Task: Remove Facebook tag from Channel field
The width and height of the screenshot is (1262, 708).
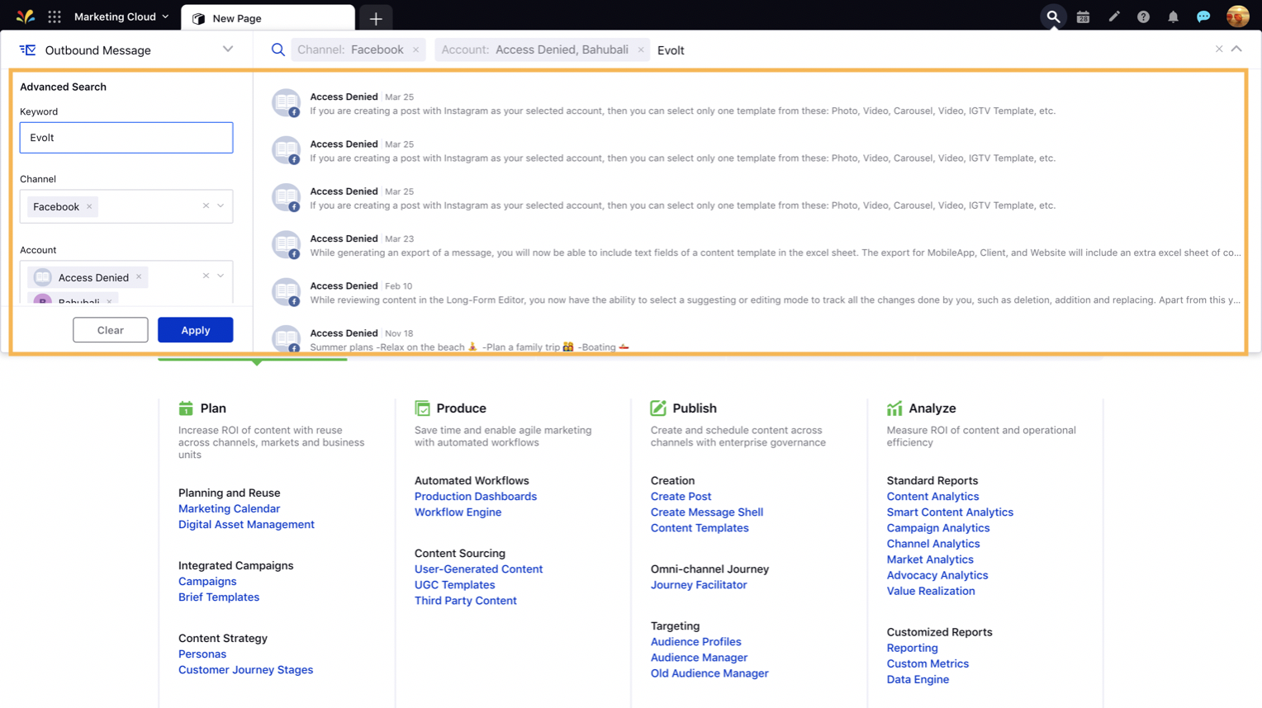Action: coord(89,207)
